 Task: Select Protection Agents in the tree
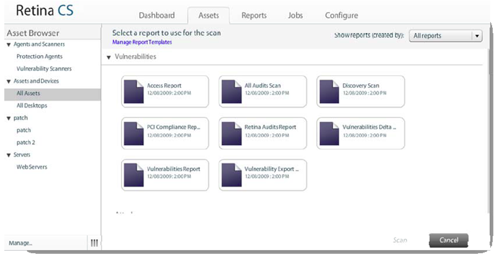tap(40, 56)
